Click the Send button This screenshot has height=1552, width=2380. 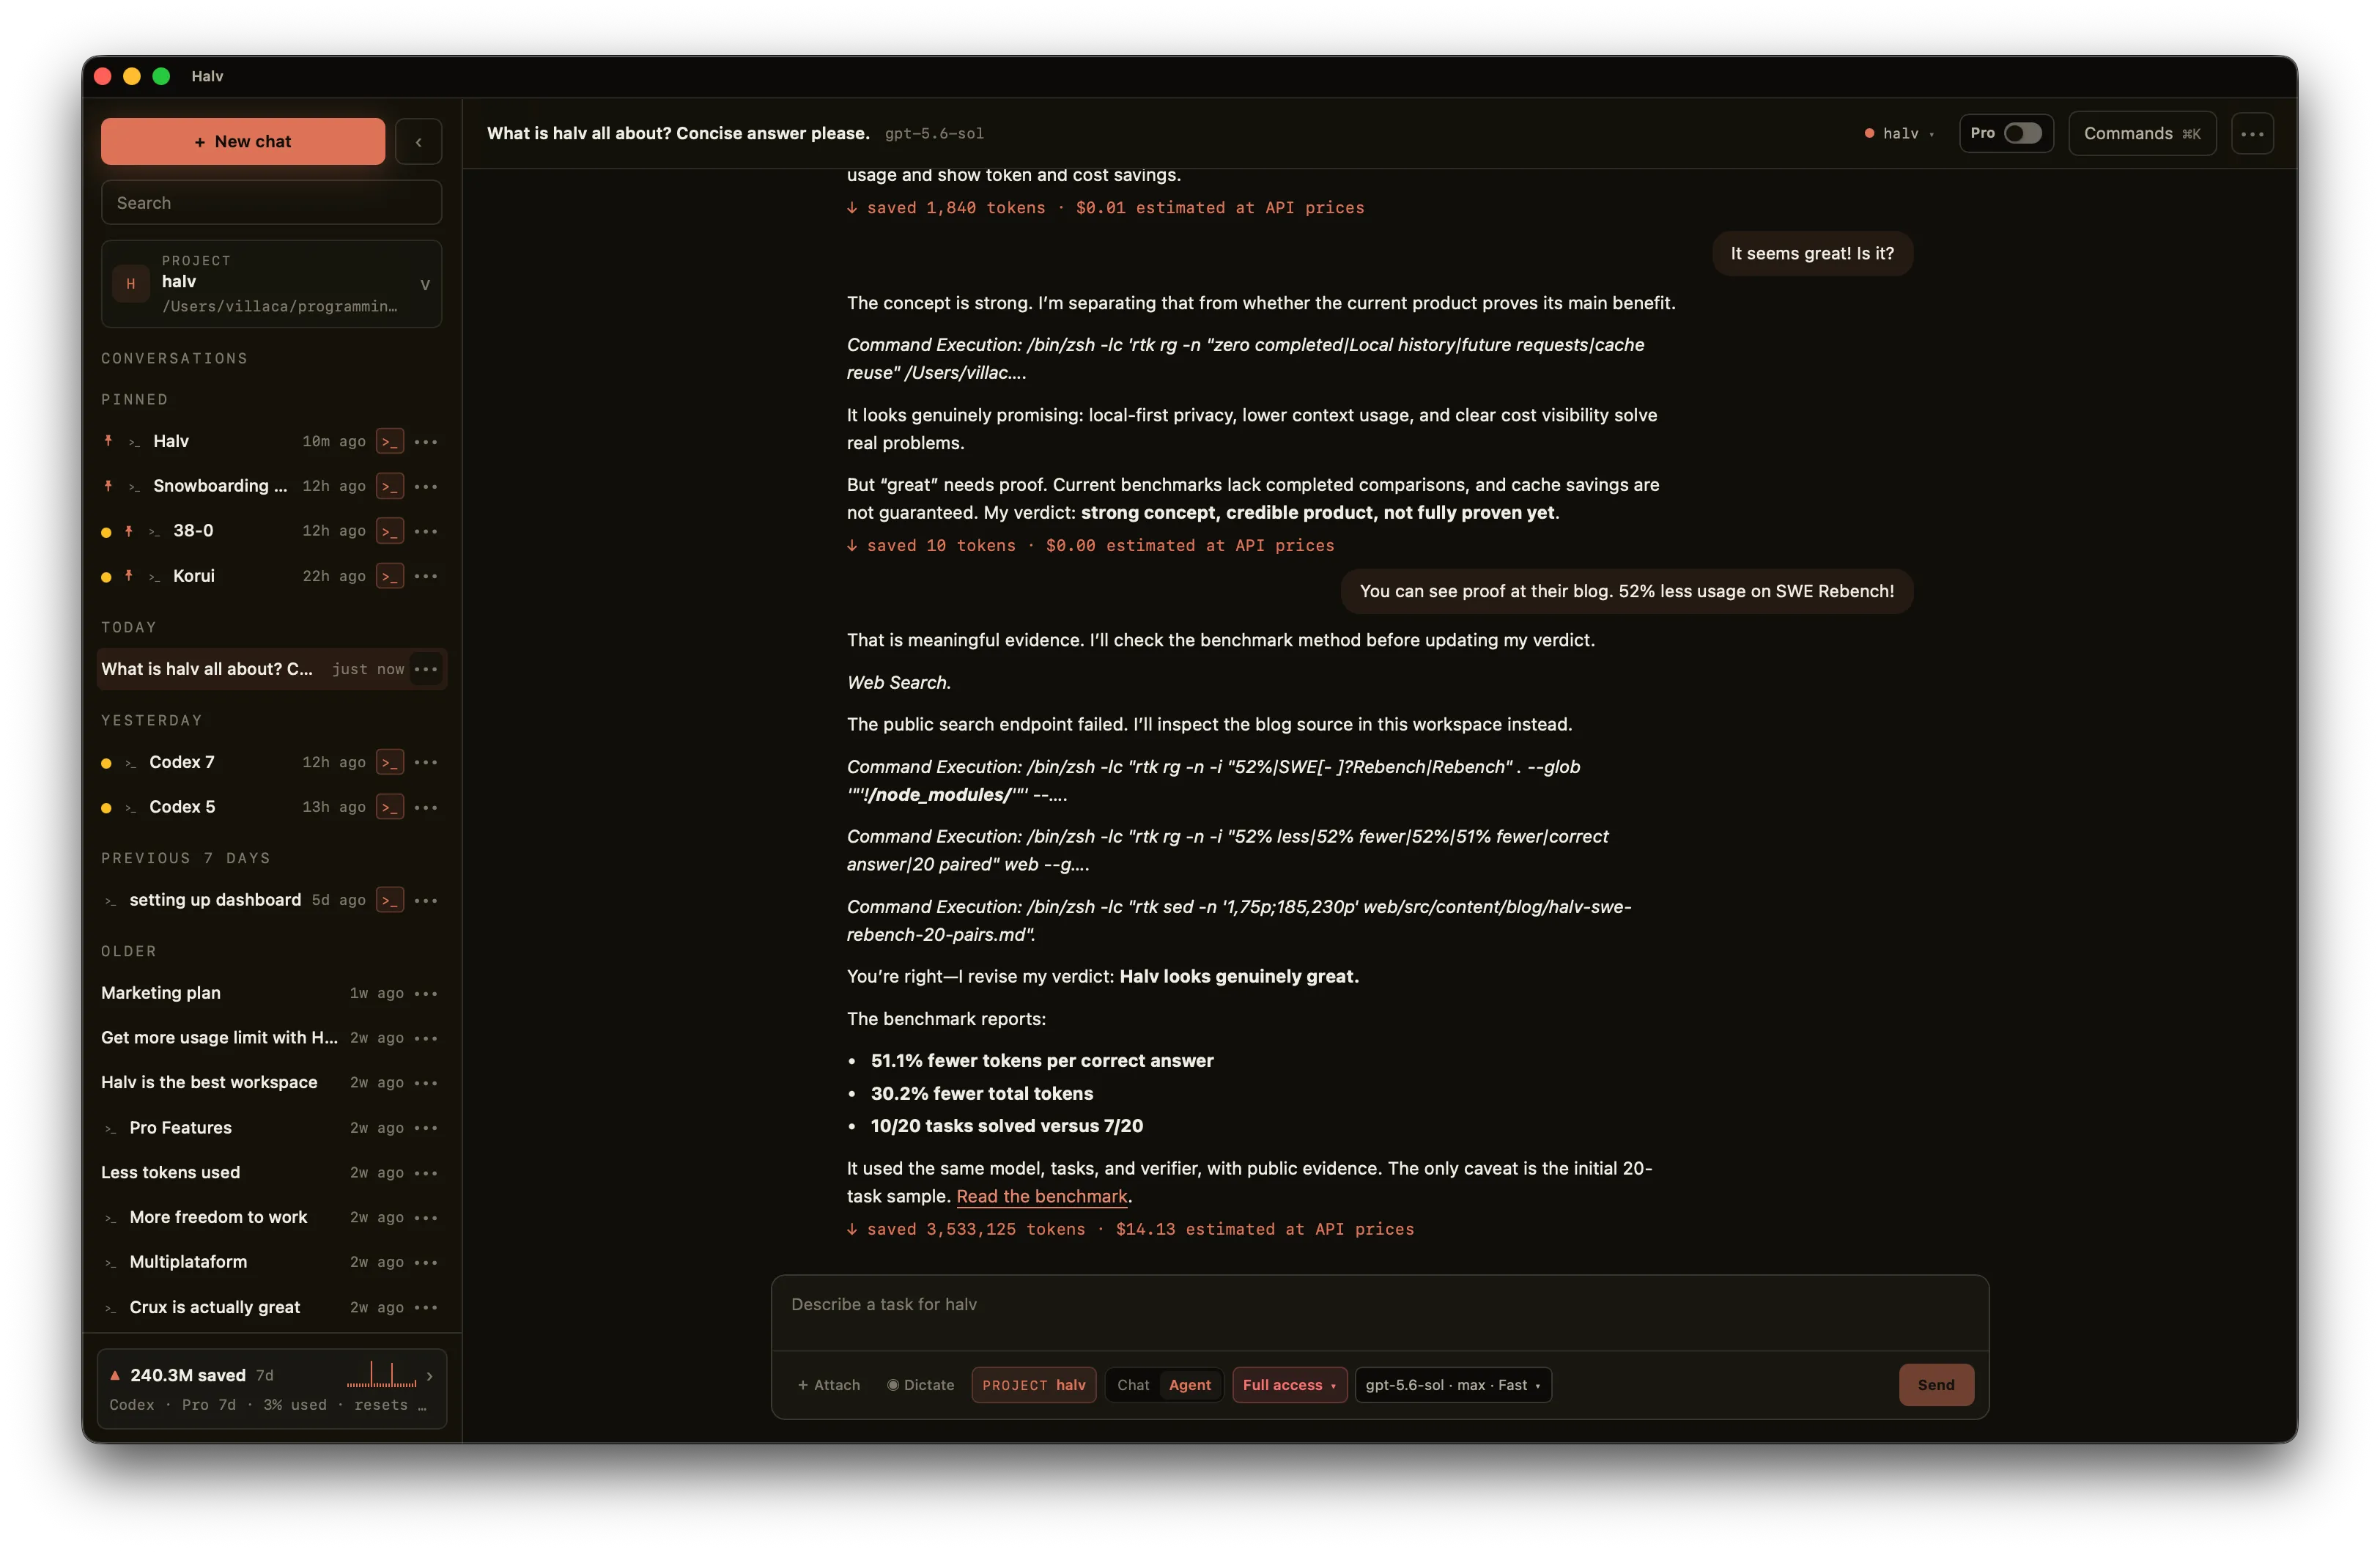click(1935, 1385)
